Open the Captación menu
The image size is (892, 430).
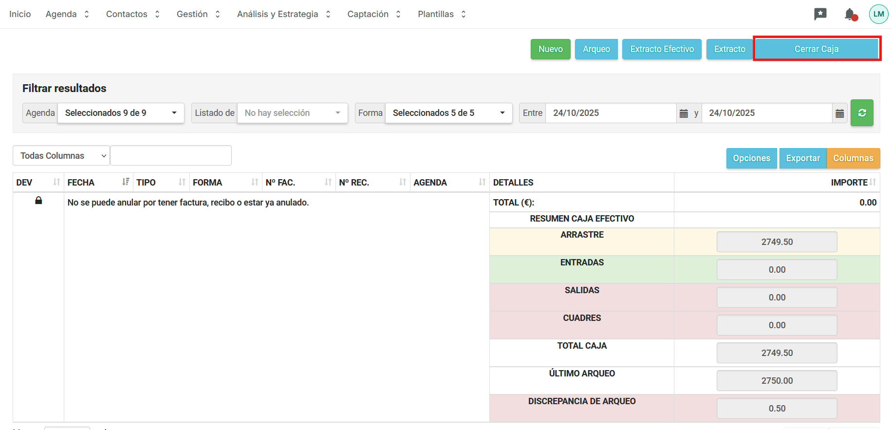coord(373,14)
